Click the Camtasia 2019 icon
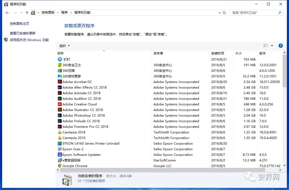This screenshot has height=190, width=289. click(60, 138)
